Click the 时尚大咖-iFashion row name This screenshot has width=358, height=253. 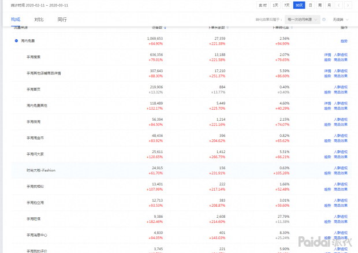41,170
